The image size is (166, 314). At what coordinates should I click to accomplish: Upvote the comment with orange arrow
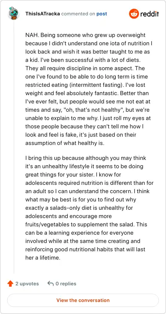(x=10, y=284)
